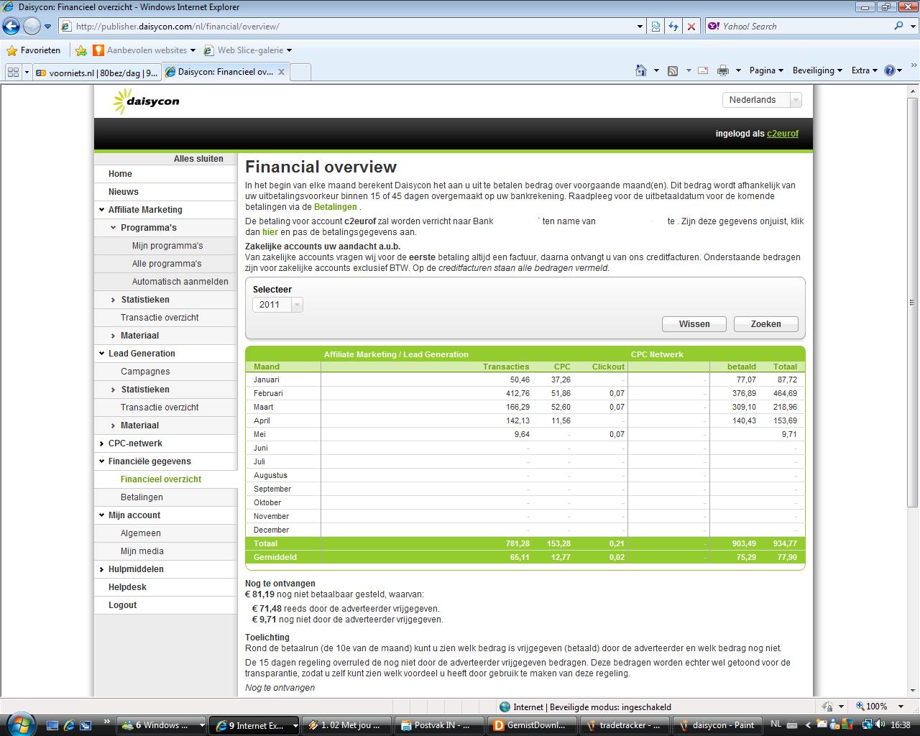Open the Quick Tabs grid icon
This screenshot has width=920, height=736.
(13, 72)
